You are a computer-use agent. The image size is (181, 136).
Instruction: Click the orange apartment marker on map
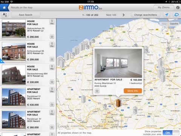[x=118, y=103]
